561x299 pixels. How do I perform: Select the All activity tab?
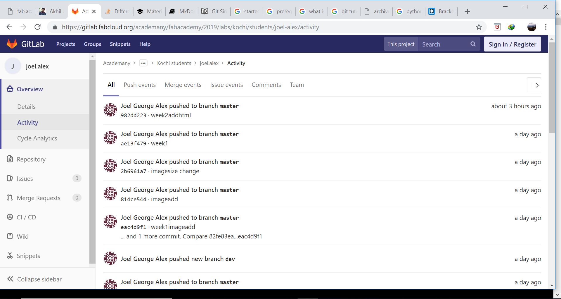click(111, 85)
